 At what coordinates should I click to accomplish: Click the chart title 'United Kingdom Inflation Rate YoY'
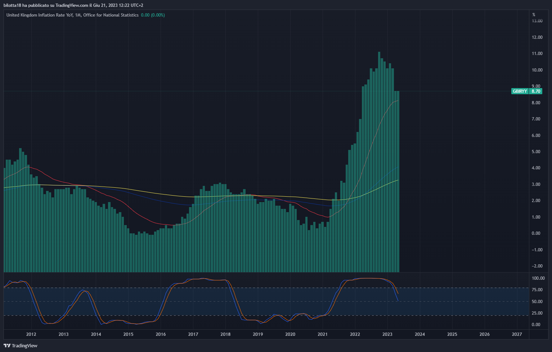40,15
